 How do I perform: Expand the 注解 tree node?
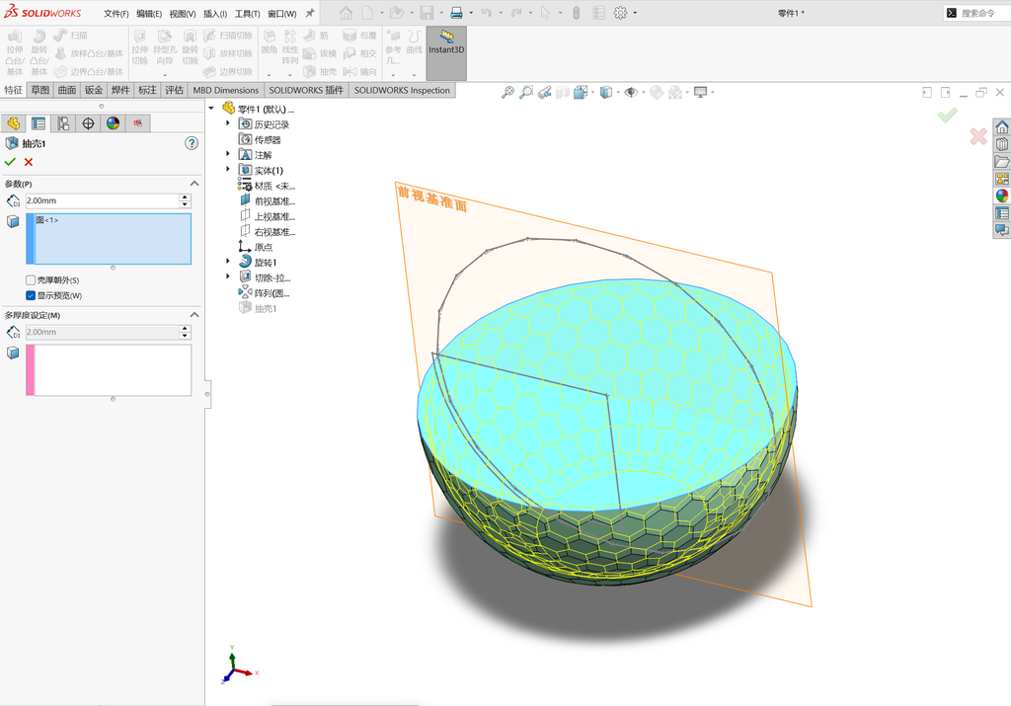(x=228, y=153)
